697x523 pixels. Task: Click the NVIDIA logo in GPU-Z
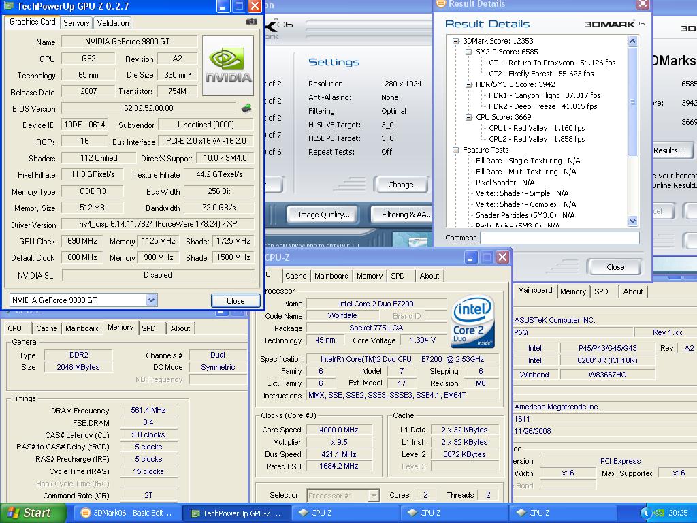coord(228,66)
